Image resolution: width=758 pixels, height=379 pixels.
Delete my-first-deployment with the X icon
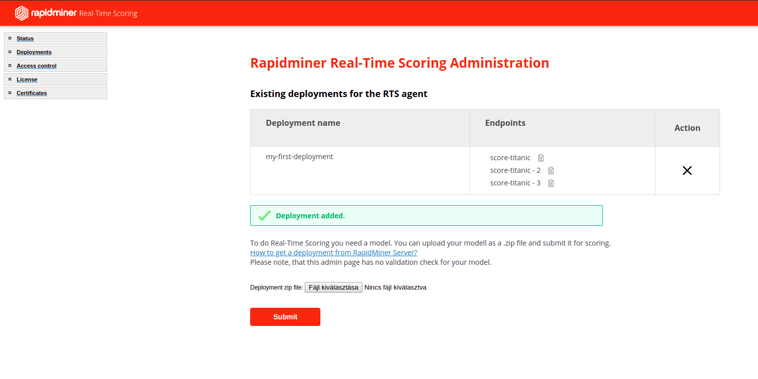[687, 171]
